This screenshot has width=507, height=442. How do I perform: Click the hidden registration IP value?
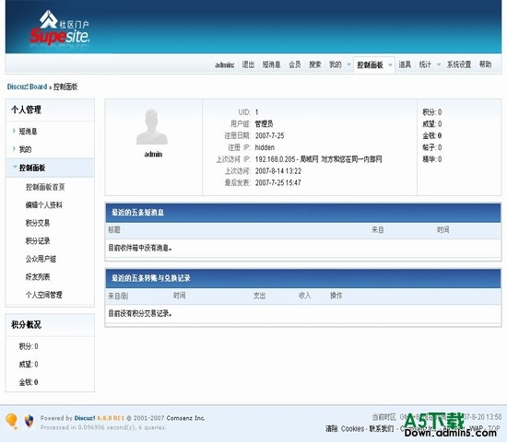pos(265,147)
